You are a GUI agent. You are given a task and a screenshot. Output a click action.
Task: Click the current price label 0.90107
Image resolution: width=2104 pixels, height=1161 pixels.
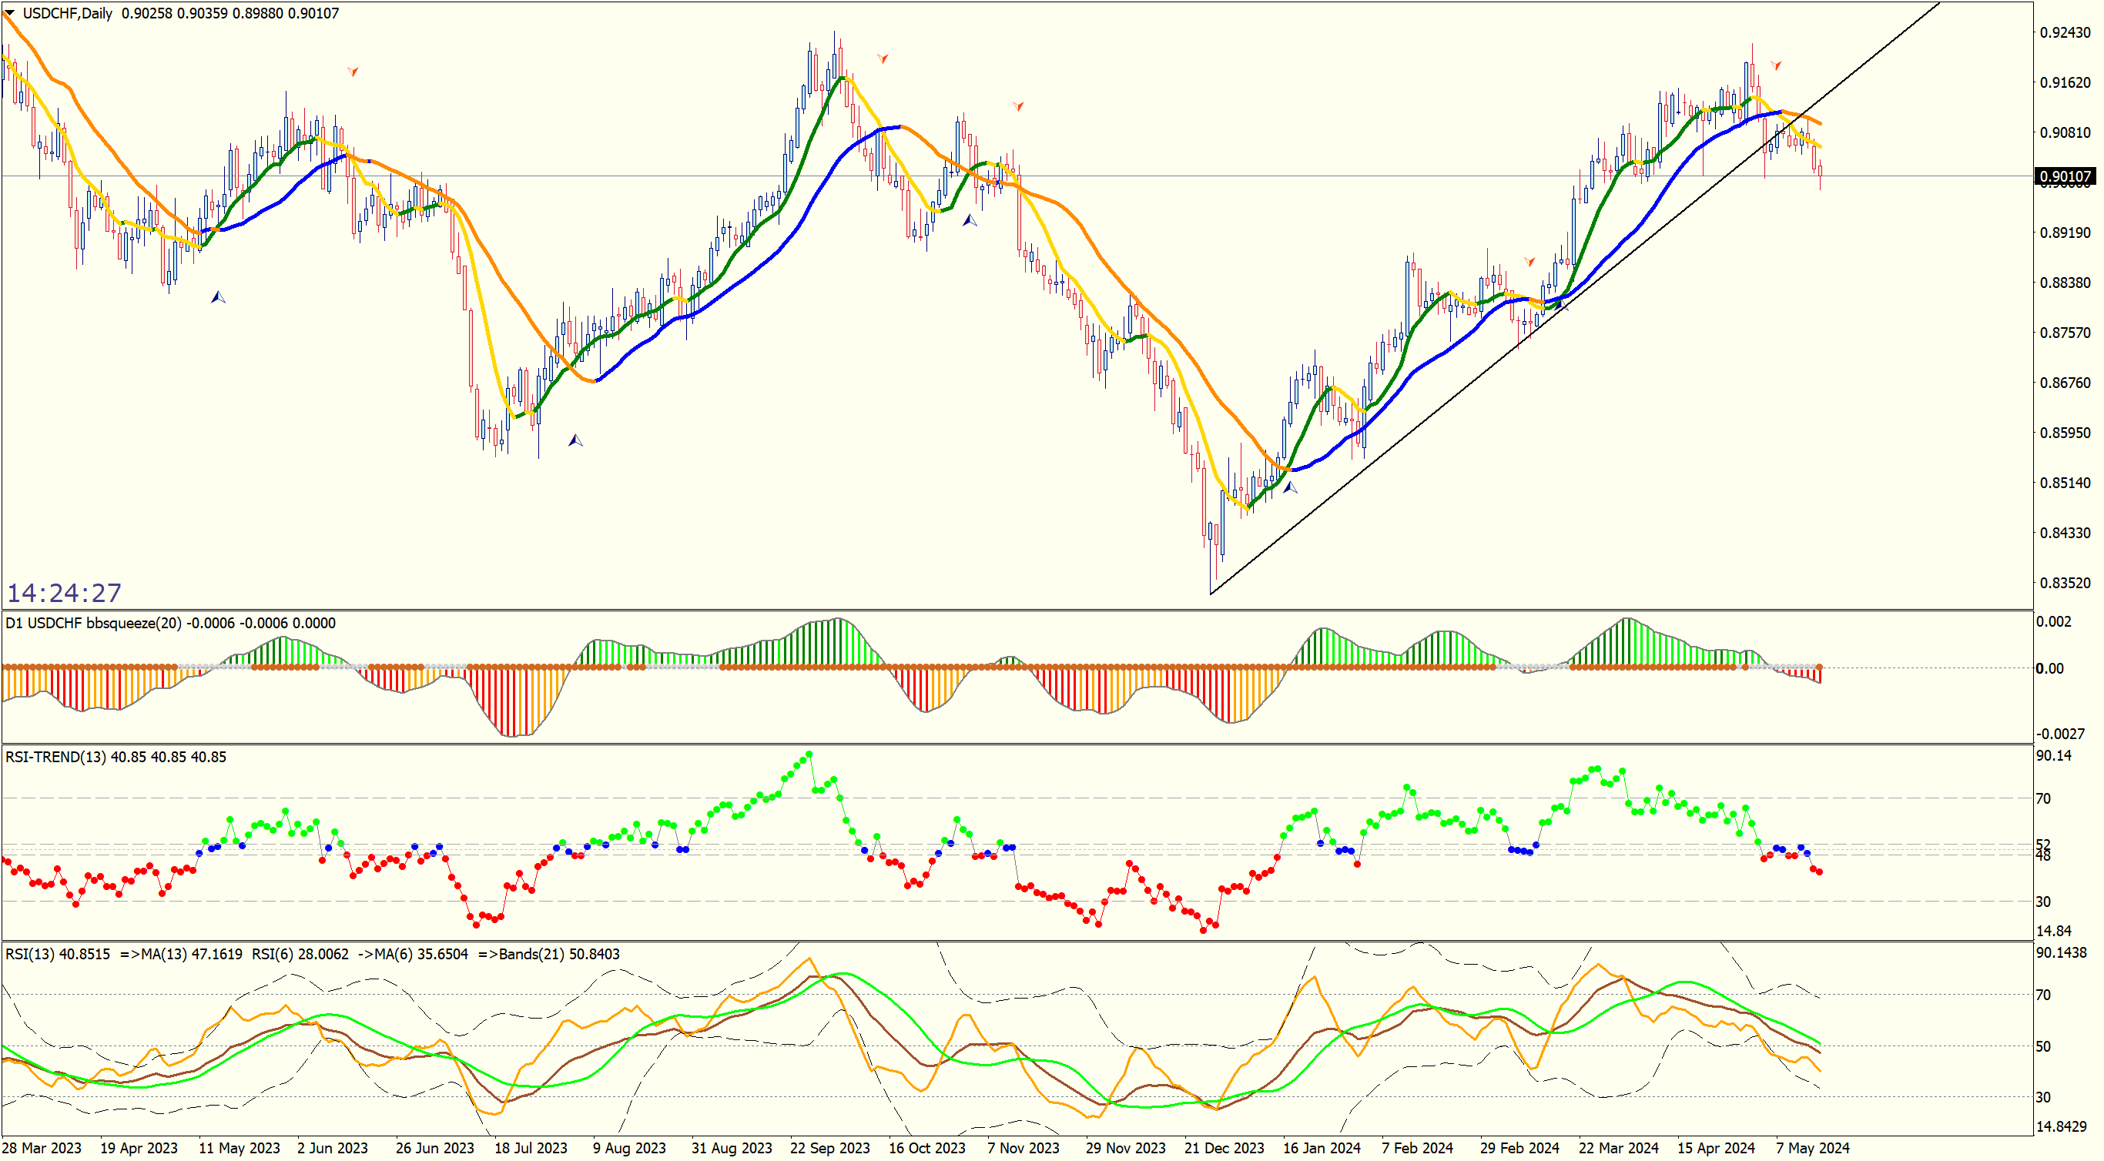(x=2065, y=176)
